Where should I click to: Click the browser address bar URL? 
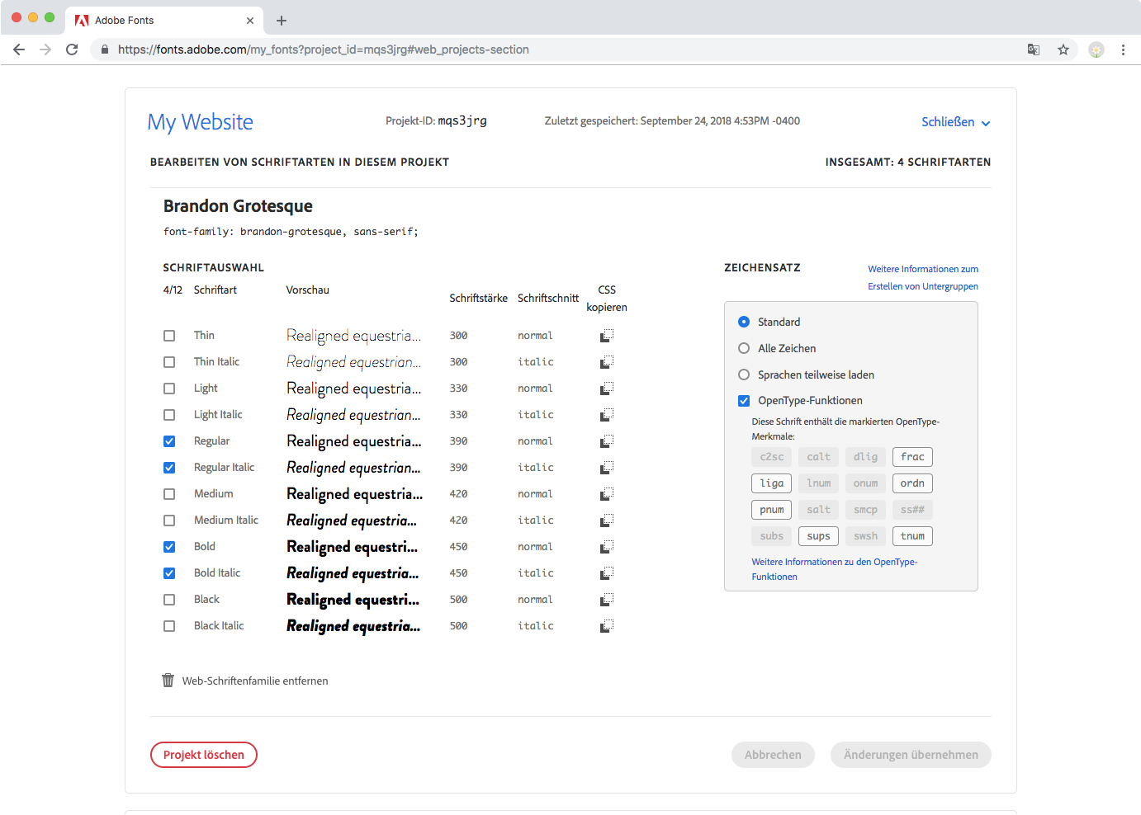coord(324,49)
